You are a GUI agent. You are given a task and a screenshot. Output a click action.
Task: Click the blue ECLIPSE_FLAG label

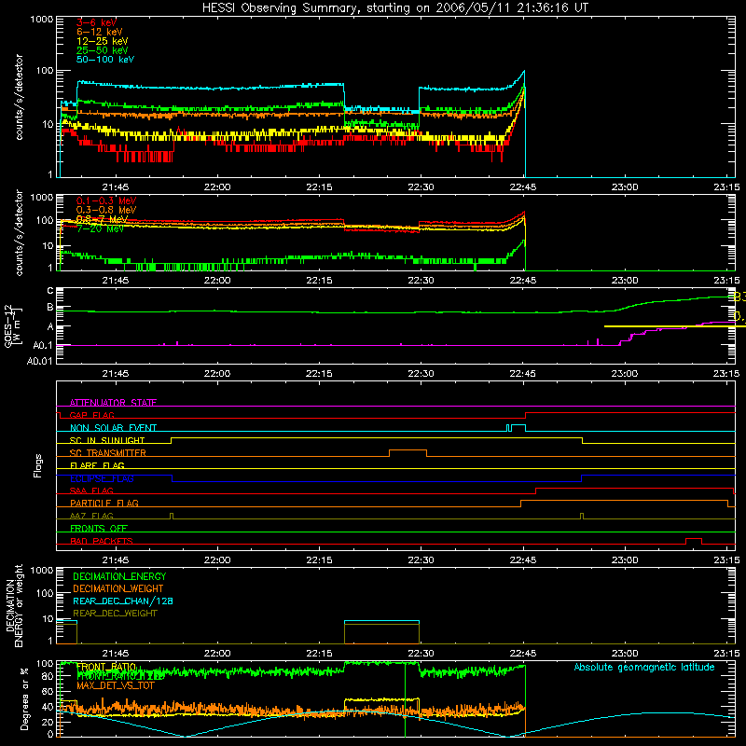tap(102, 478)
